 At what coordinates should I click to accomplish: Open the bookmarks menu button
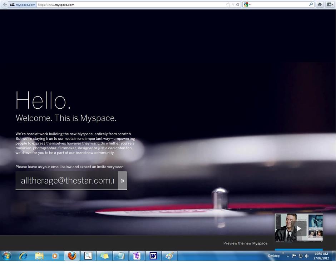[x=330, y=5]
